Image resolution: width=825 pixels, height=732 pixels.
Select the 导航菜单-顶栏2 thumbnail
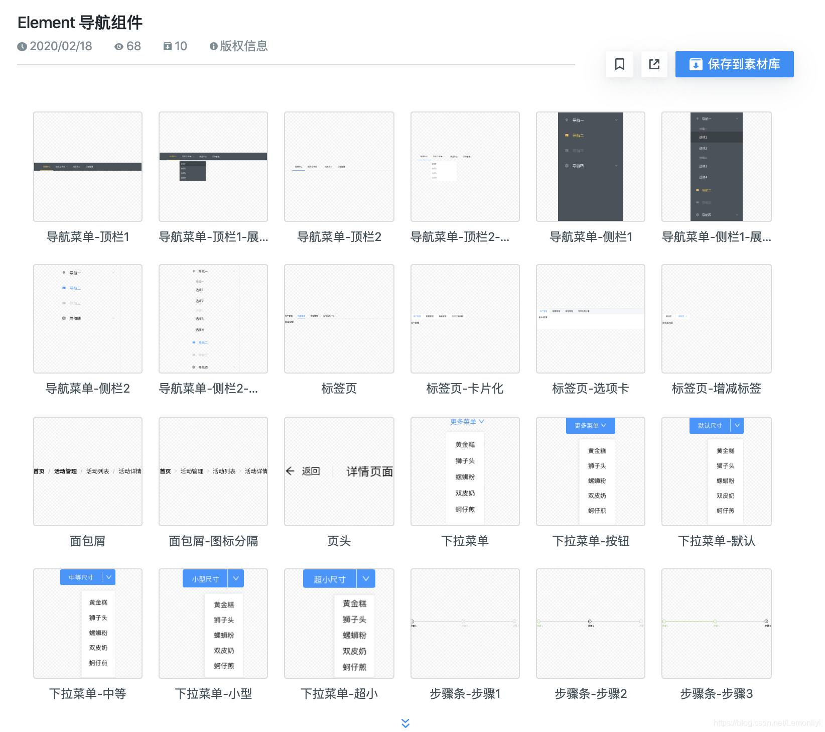click(339, 167)
